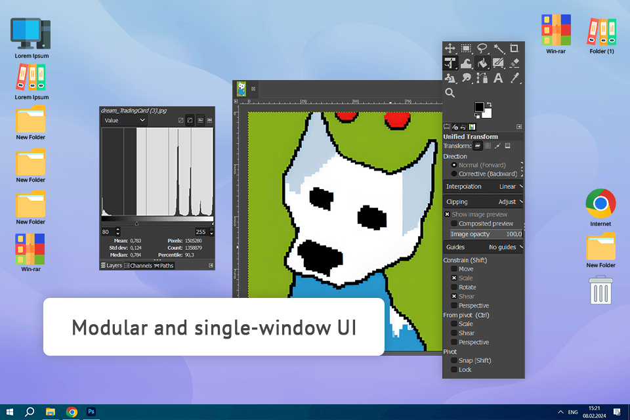Select the Warp Transform wave tool

click(466, 63)
